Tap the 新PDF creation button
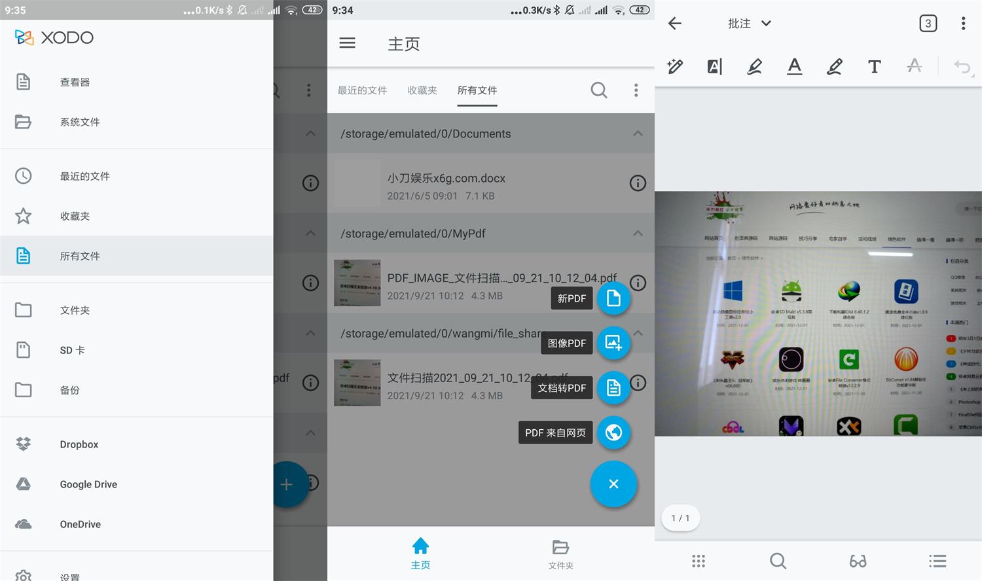 click(613, 298)
